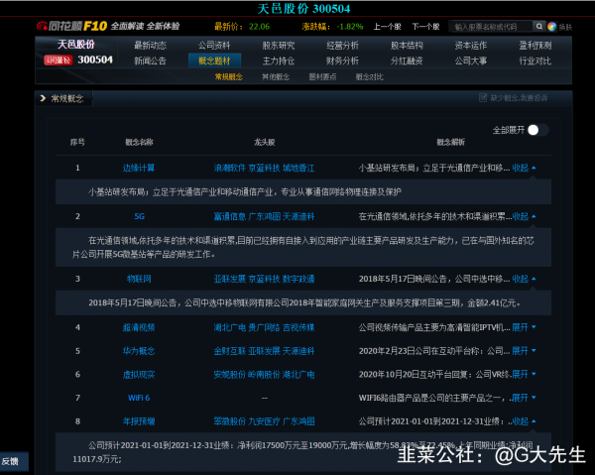Switch to the 概念对比 sub-tab

point(370,77)
